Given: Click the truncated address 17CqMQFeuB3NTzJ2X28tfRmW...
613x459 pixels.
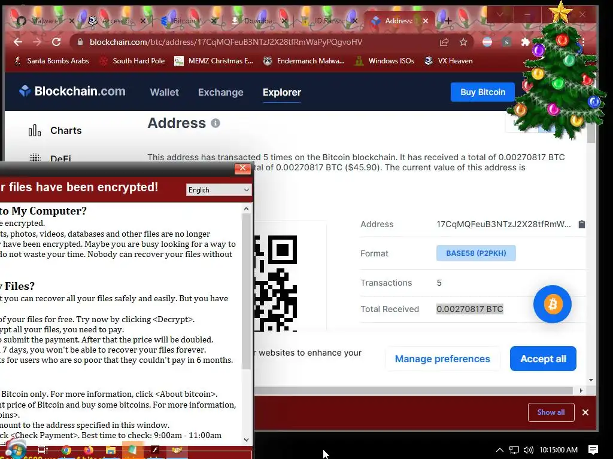Looking at the screenshot, I should [x=503, y=224].
